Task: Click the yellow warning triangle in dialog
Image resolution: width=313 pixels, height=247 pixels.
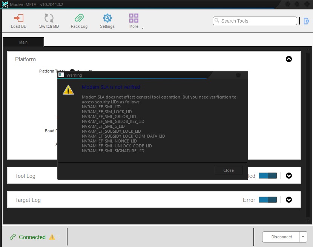Action: (x=68, y=90)
